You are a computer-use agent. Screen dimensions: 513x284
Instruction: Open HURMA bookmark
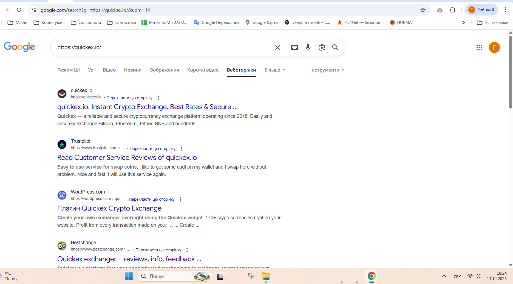click(x=401, y=22)
